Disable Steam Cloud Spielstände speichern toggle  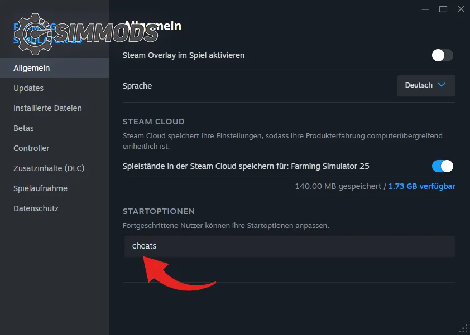[442, 166]
